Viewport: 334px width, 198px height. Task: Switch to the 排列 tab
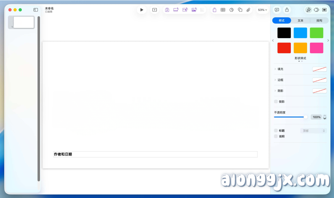[x=319, y=20]
